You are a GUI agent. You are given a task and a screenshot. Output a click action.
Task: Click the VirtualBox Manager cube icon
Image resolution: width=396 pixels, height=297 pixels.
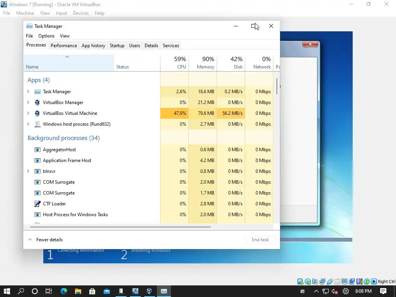[37, 102]
